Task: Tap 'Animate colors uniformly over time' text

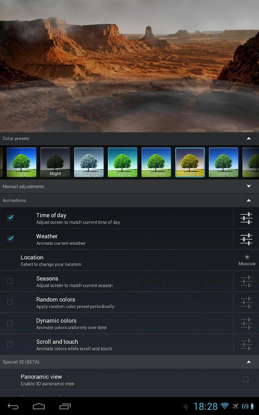Action: point(71,327)
